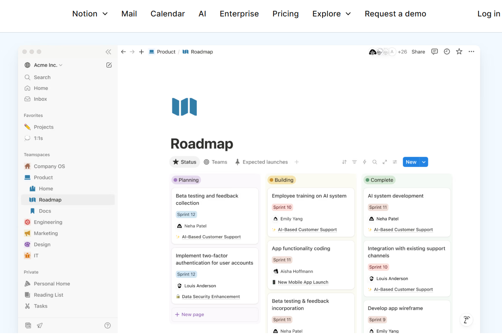This screenshot has width=502, height=335.
Task: Open view settings sliders icon
Action: point(395,162)
